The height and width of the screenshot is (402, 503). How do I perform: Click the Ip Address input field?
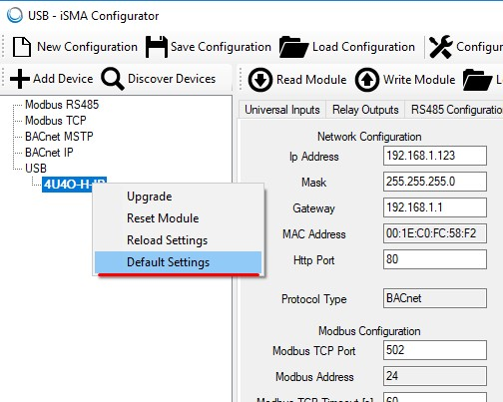[435, 156]
